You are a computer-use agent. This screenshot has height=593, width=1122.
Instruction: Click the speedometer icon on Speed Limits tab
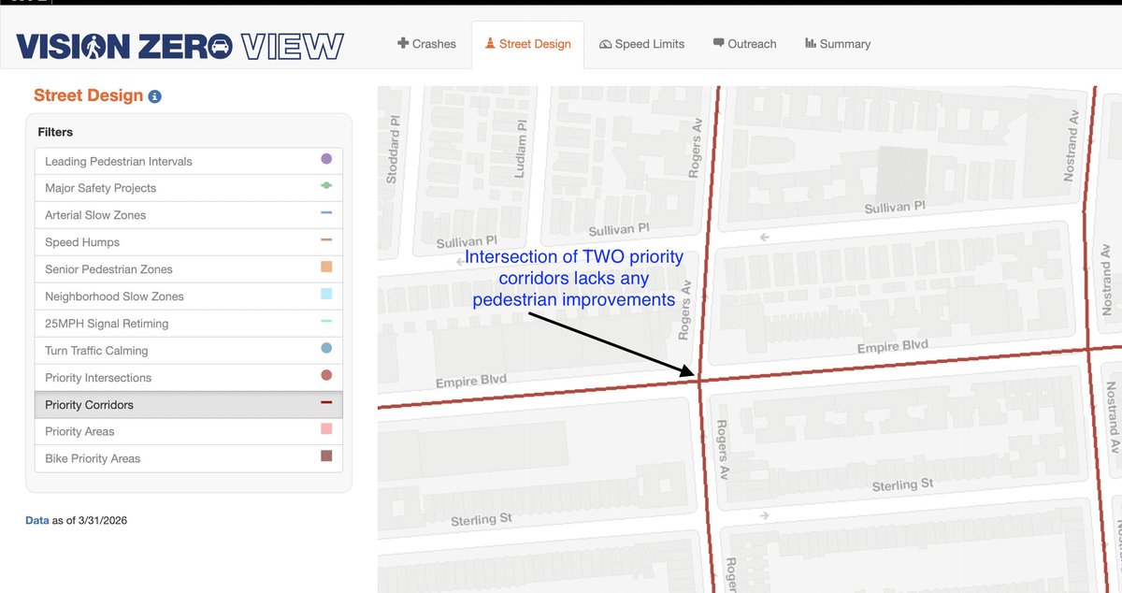tap(605, 44)
